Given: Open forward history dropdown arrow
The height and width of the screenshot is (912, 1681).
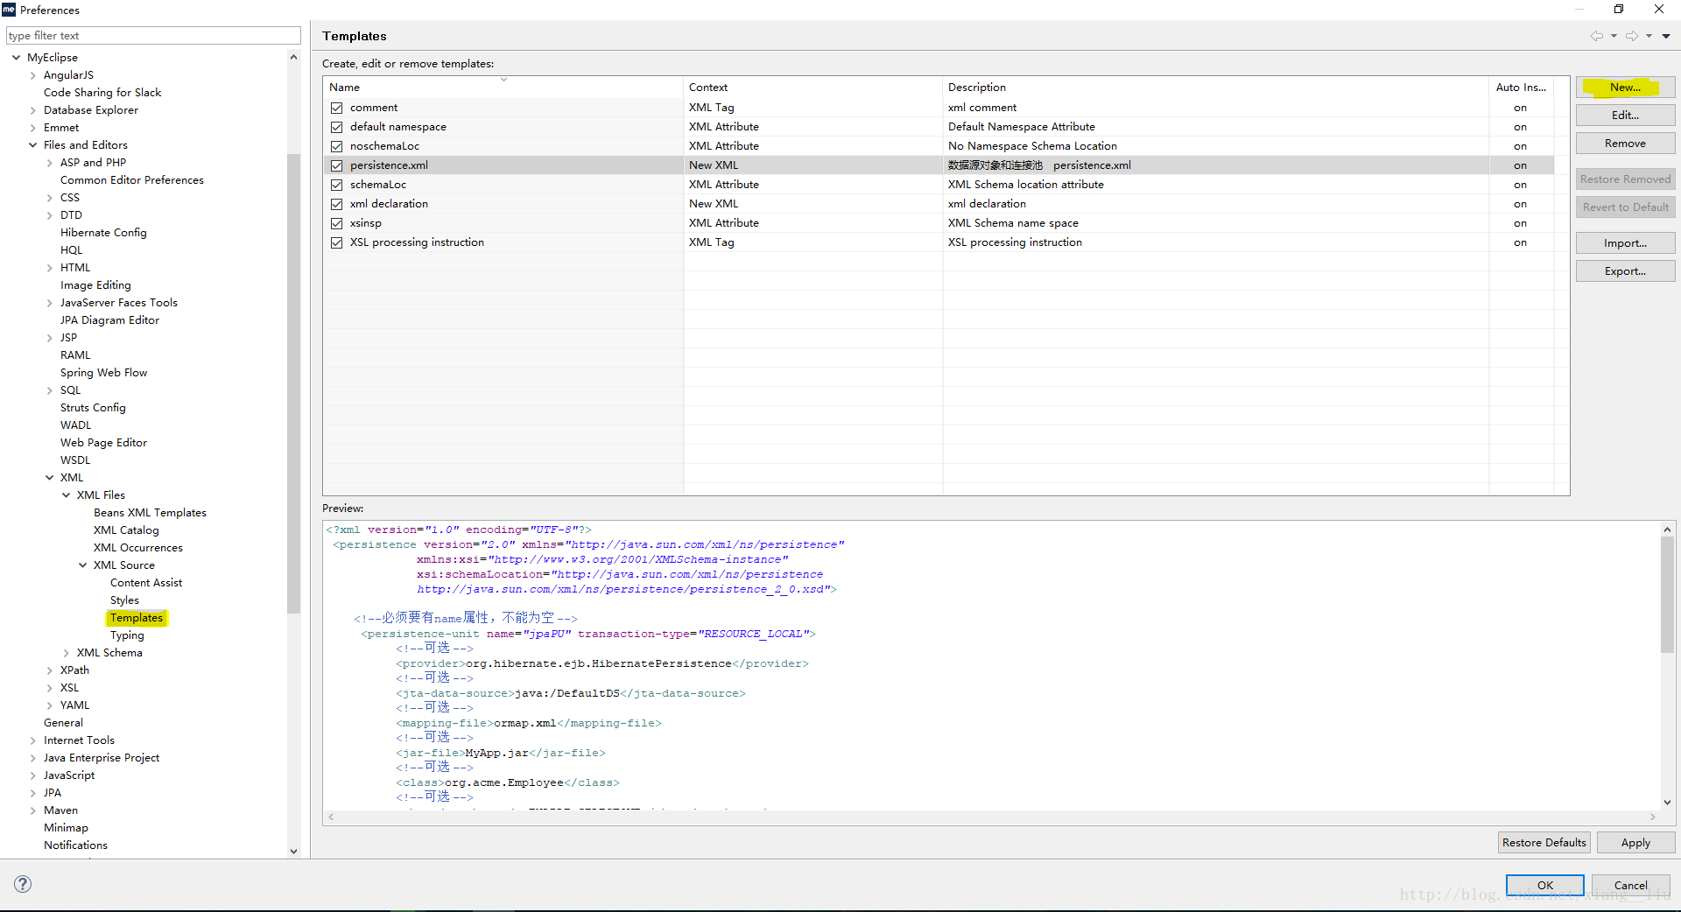Looking at the screenshot, I should [1649, 36].
